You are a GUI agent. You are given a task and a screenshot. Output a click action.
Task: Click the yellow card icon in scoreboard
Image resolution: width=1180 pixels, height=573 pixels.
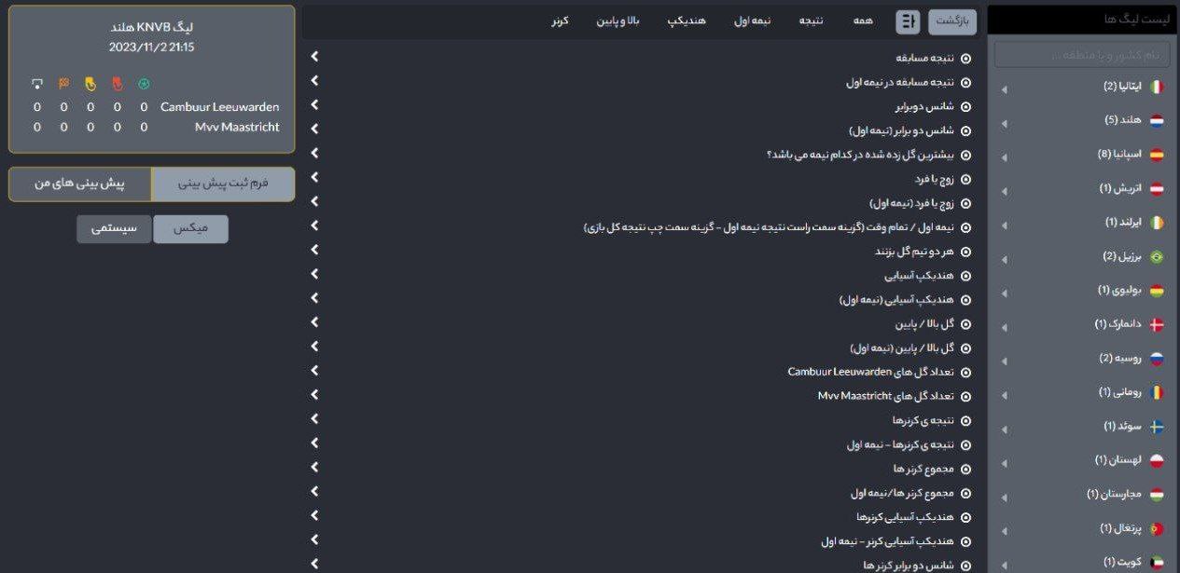coord(90,84)
